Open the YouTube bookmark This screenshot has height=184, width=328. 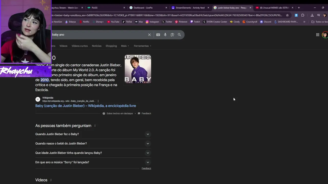point(113,22)
